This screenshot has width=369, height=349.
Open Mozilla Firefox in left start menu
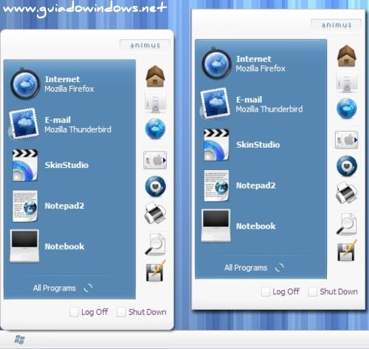coord(69,84)
